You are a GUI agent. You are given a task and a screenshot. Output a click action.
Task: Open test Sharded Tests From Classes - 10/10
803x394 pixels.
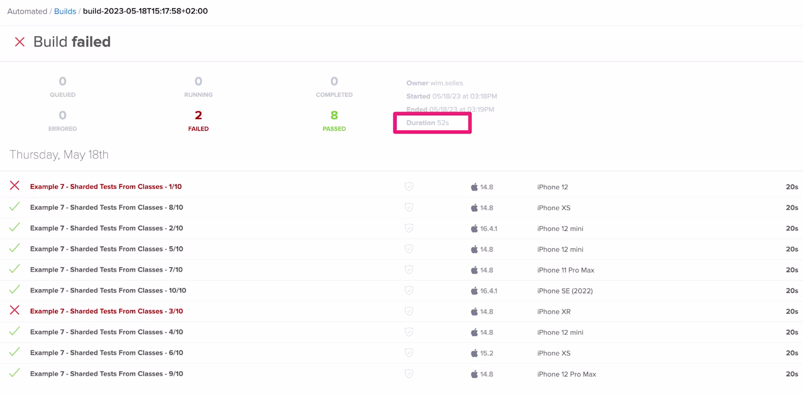click(x=108, y=290)
